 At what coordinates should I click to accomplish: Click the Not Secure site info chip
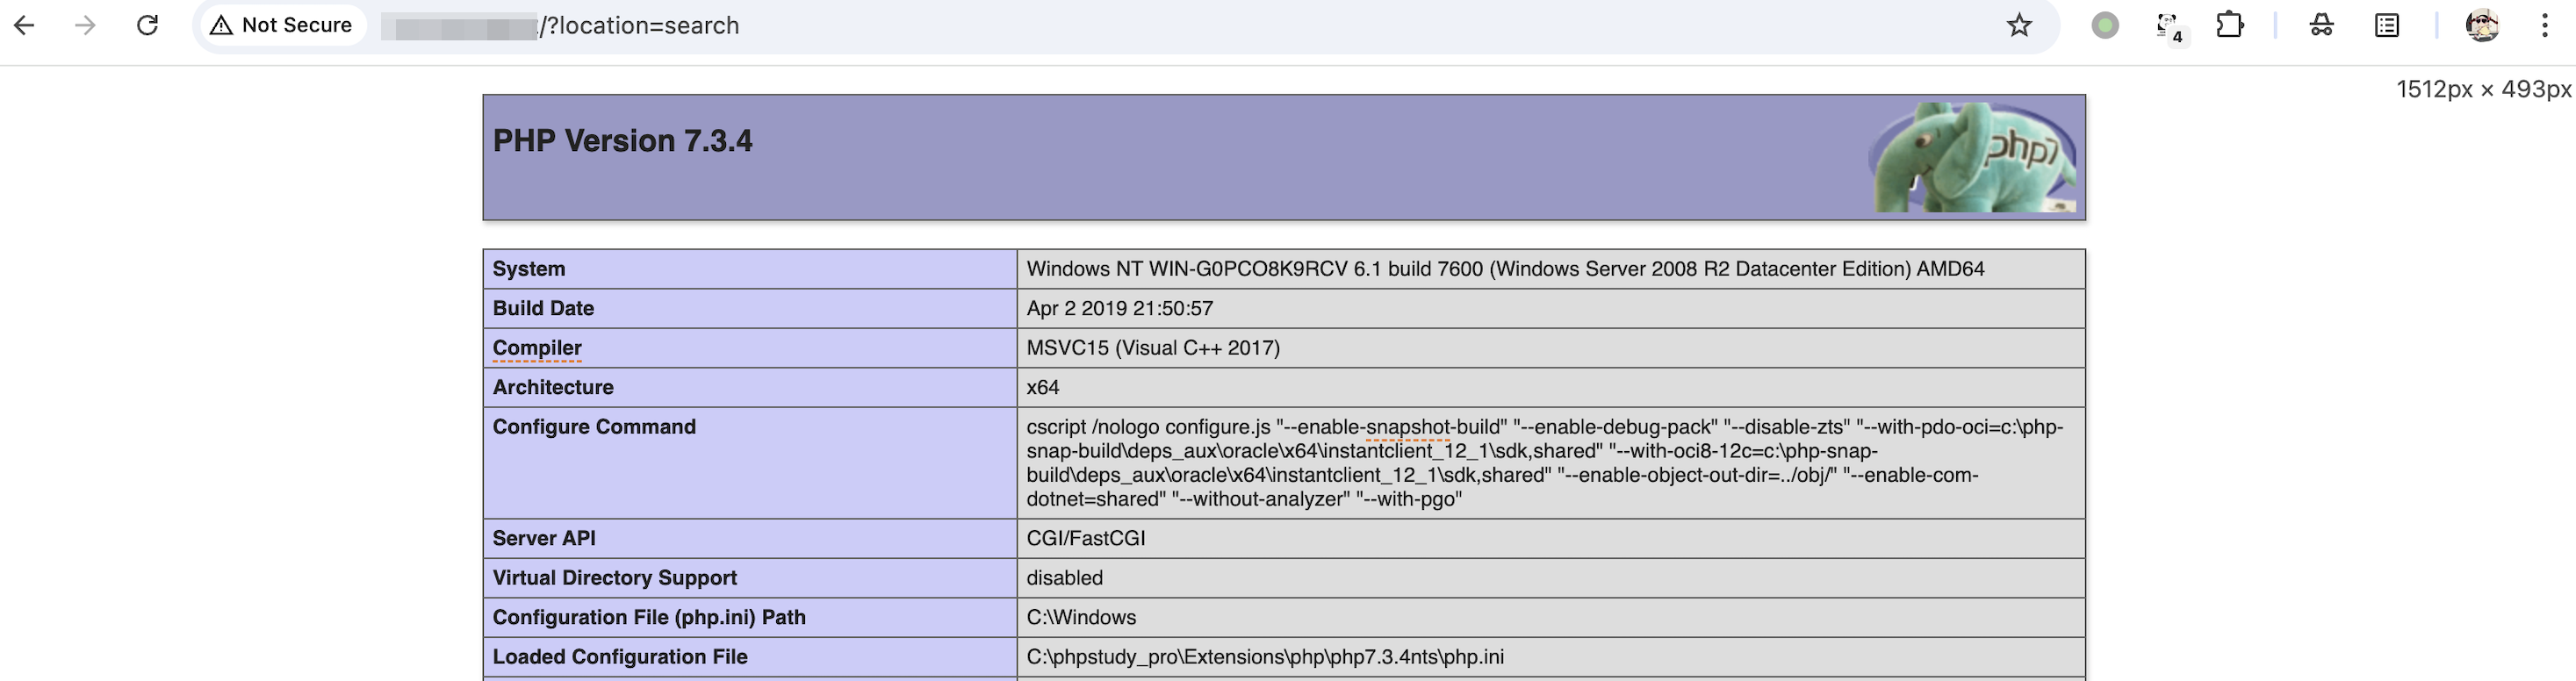click(x=281, y=25)
